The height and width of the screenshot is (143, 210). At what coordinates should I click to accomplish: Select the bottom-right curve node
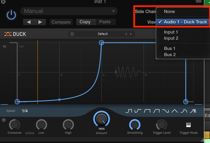[x=186, y=102]
